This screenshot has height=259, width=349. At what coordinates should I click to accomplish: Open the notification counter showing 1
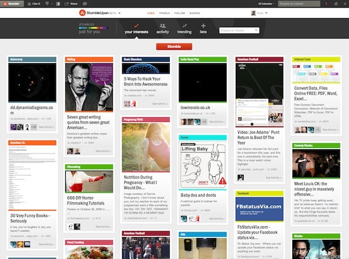coord(326,4)
